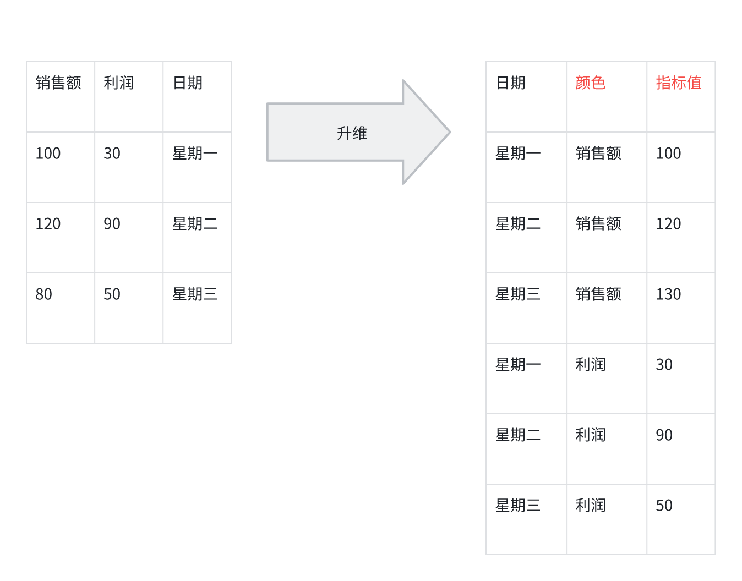Click 销售额 cell beside value 130
Screen dimensions: 742x581
(x=598, y=294)
